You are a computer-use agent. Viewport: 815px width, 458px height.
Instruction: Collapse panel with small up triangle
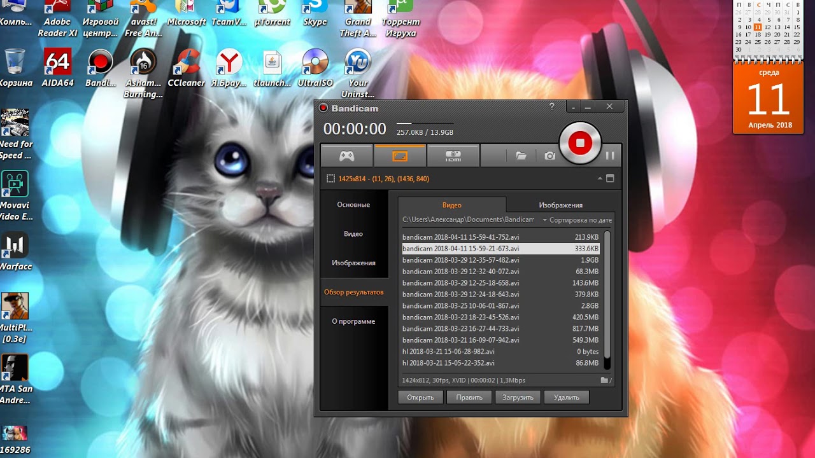point(600,179)
